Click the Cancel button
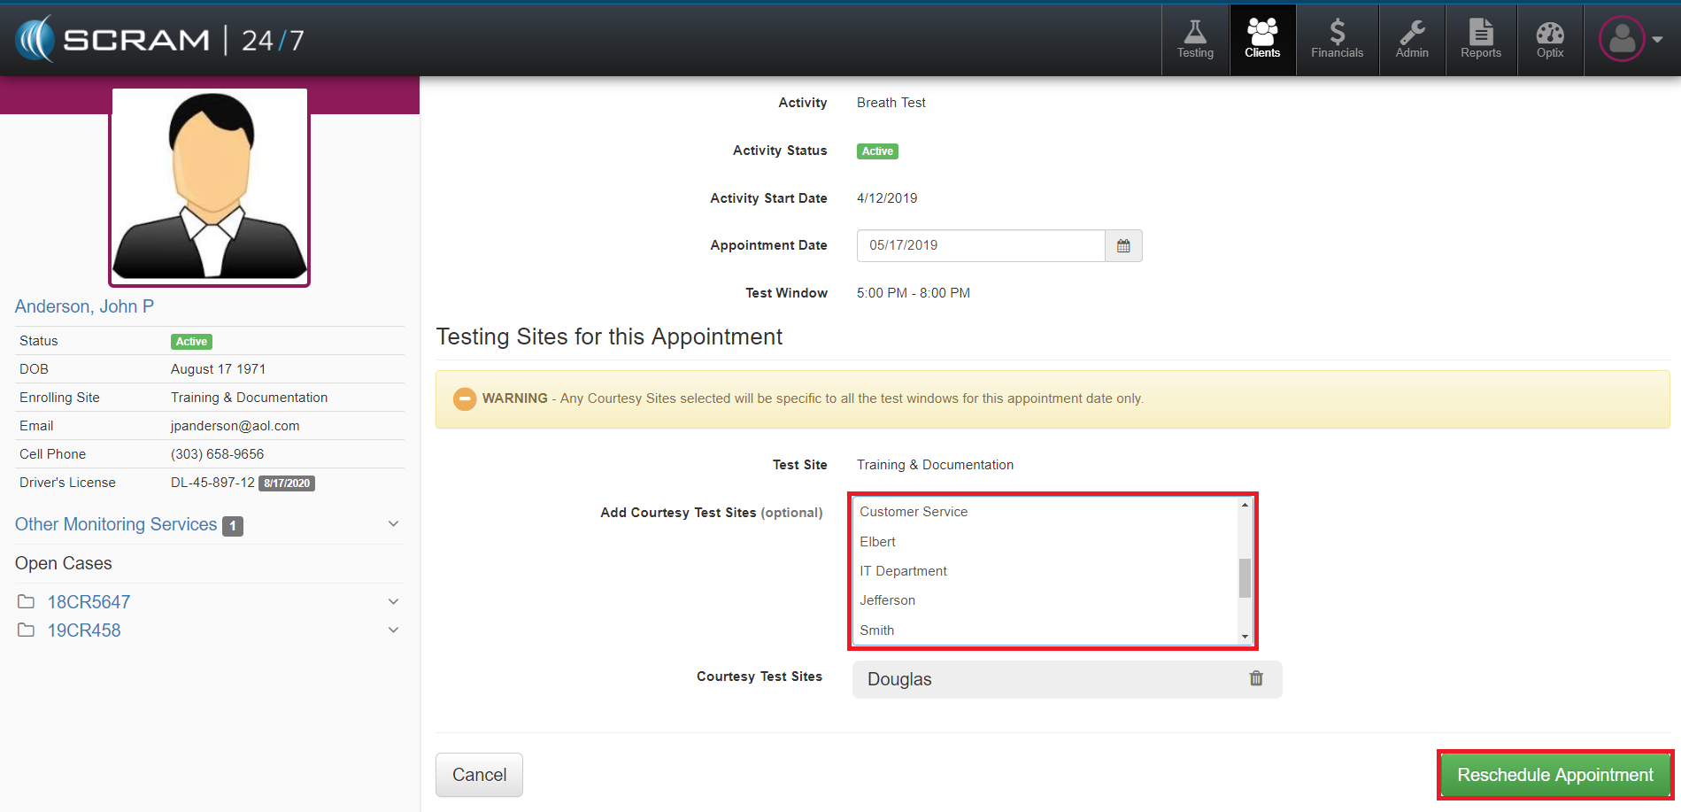Screen dimensions: 1681x812 pyautogui.click(x=479, y=775)
